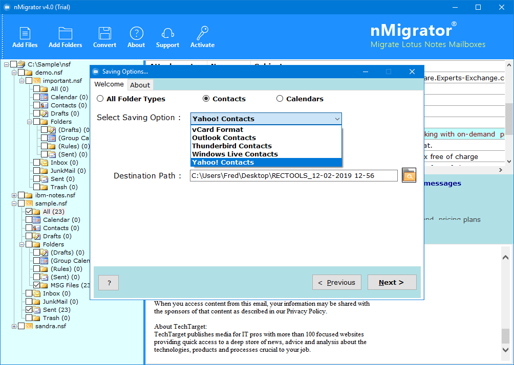The image size is (514, 365).
Task: Click the important.nsf mailbox icon
Action: point(37,81)
